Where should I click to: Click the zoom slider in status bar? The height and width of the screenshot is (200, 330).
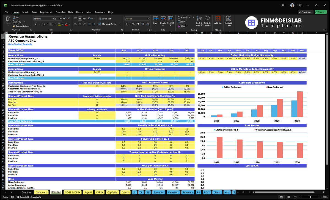(x=310, y=197)
